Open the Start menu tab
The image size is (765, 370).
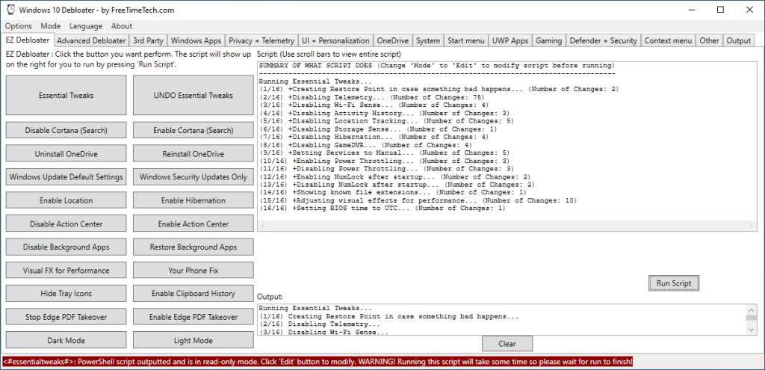pos(466,41)
